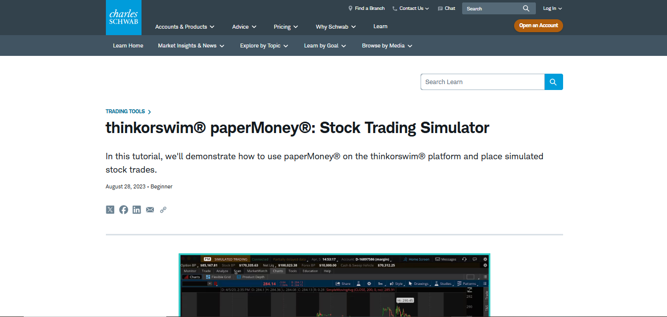
Task: Start a Chat session
Action: 446,8
